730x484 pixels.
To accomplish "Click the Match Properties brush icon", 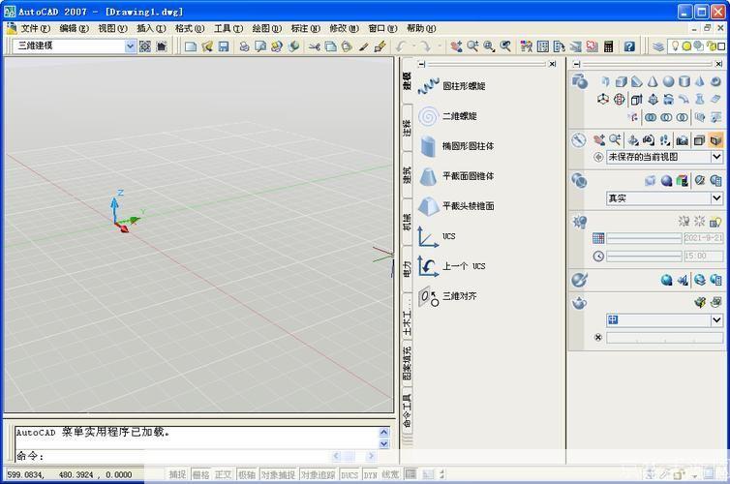I will [364, 46].
